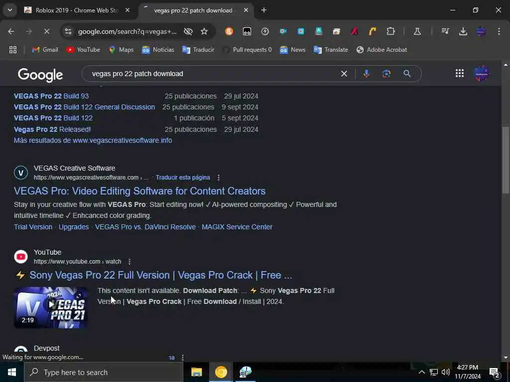Open the Noticias bookmark
Screen dimensions: 510x382
(158, 50)
